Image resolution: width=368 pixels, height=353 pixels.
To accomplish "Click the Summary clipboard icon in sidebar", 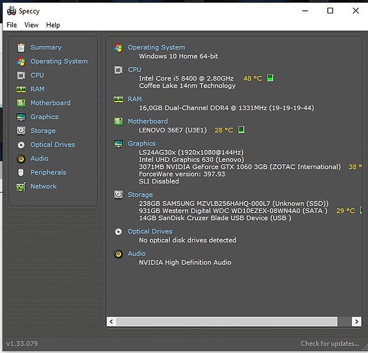I will [21, 47].
